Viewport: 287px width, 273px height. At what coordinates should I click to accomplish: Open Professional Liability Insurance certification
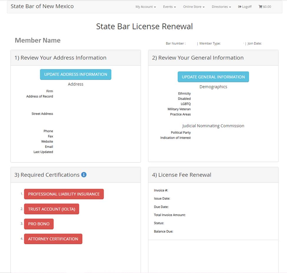tap(64, 194)
